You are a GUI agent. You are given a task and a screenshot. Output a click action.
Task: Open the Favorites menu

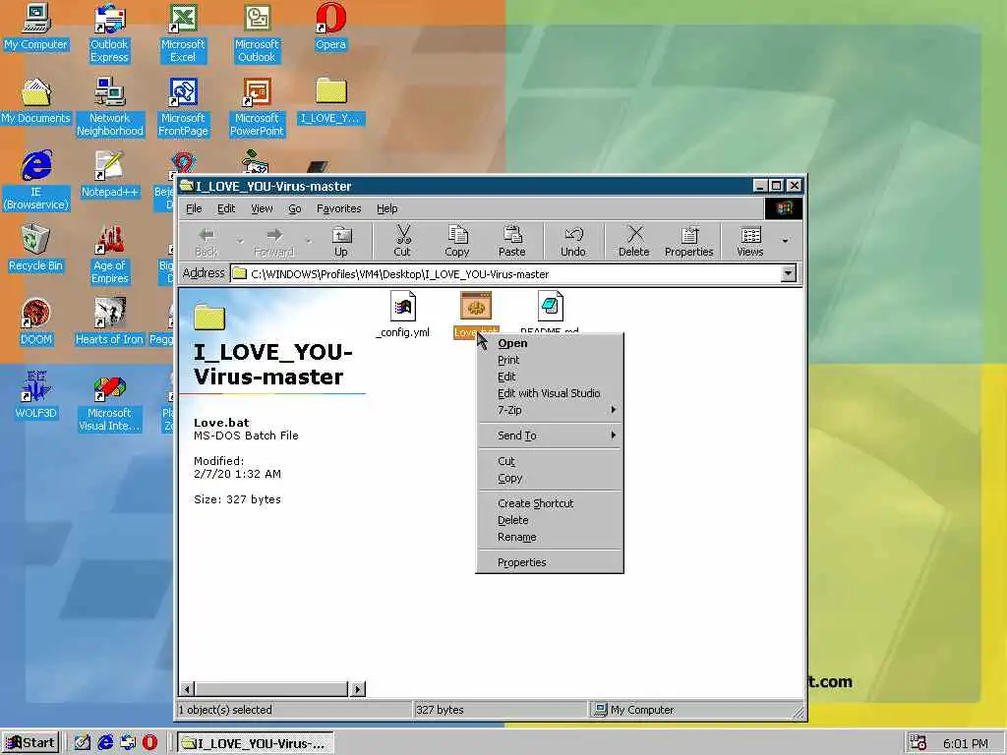338,208
